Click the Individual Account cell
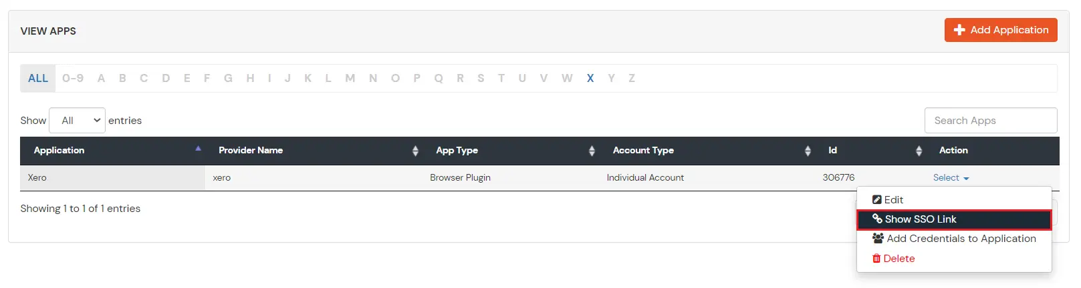The height and width of the screenshot is (288, 1081). tap(707, 177)
